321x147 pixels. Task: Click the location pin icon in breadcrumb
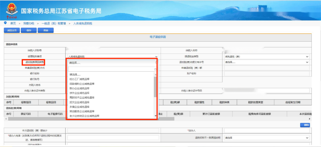click(x=5, y=23)
